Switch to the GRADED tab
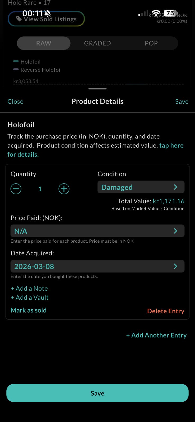 (97, 43)
